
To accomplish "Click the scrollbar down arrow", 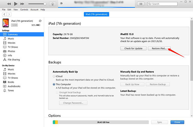I will (192, 116).
